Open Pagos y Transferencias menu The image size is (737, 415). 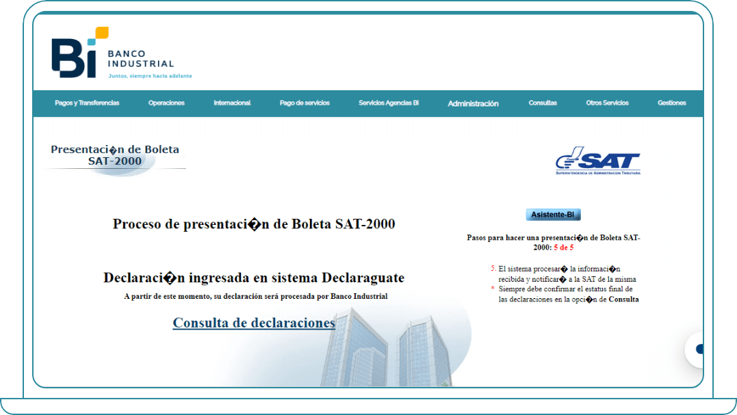click(87, 103)
